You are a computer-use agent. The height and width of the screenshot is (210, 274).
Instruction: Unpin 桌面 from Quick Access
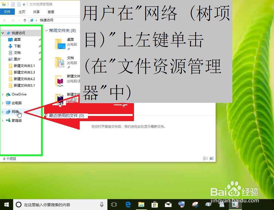39,40
